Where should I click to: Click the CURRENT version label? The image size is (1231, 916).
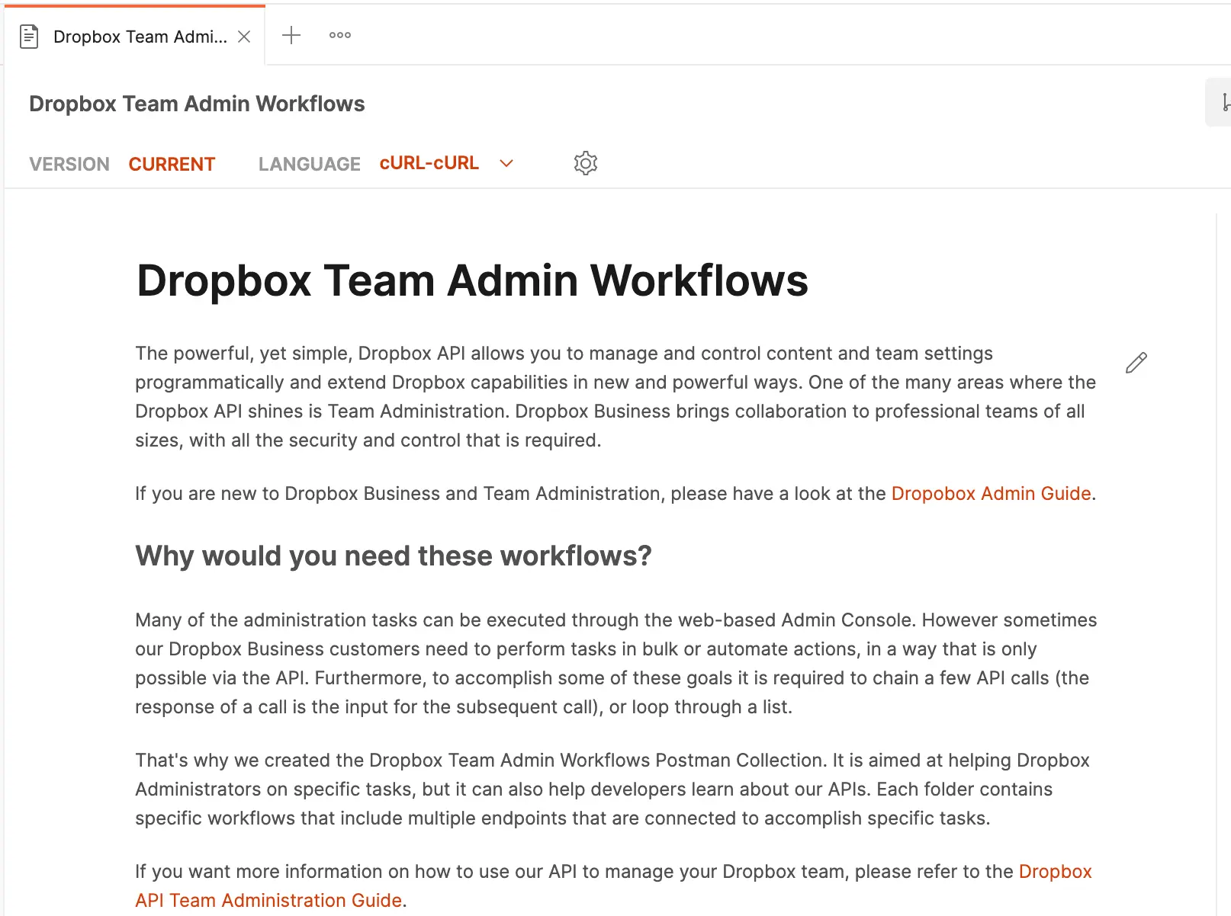point(172,164)
